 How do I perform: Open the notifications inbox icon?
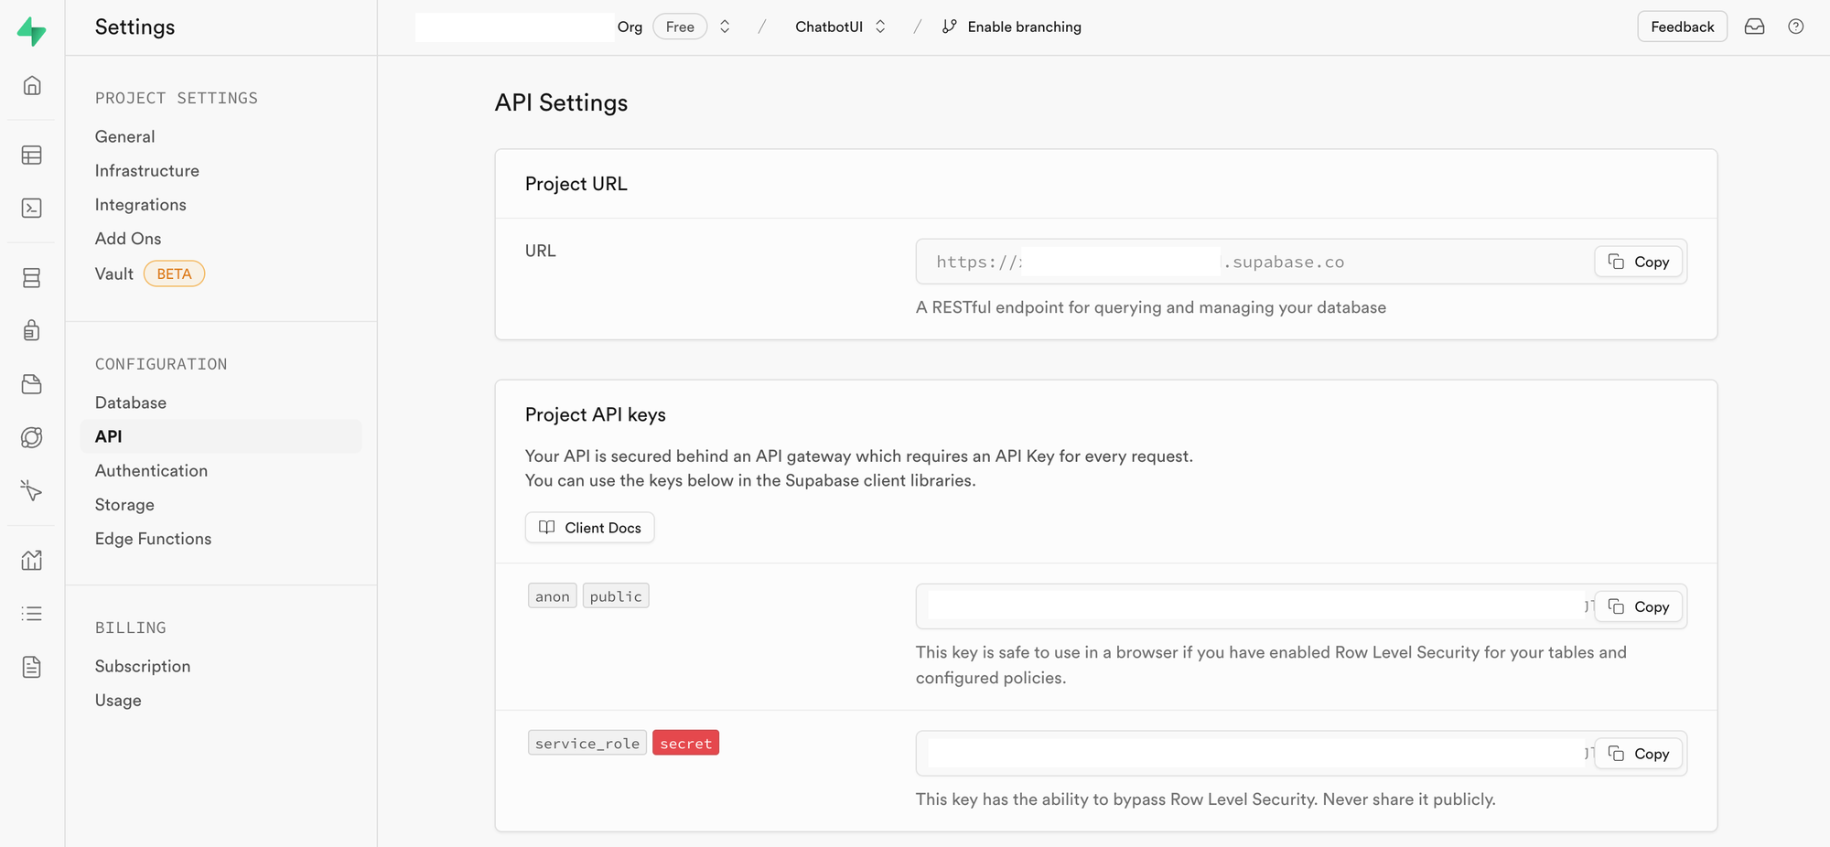coord(1754,27)
